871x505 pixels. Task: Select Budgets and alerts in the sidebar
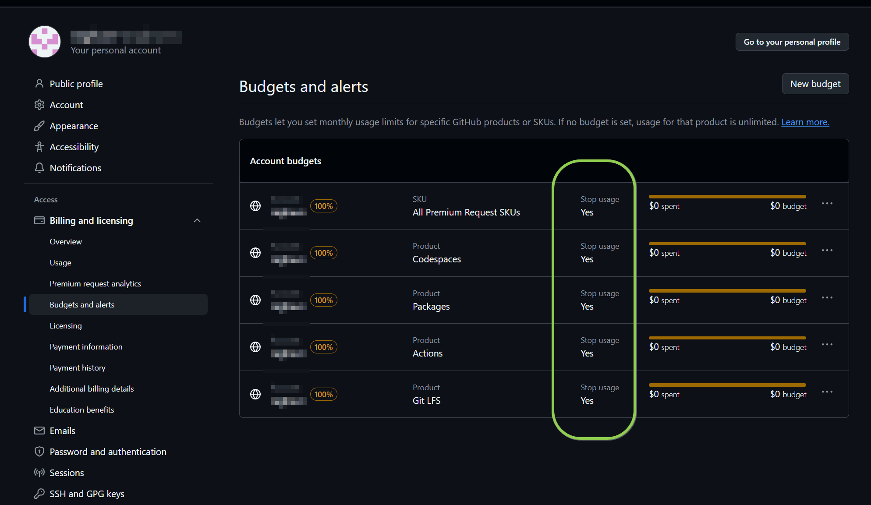click(118, 304)
